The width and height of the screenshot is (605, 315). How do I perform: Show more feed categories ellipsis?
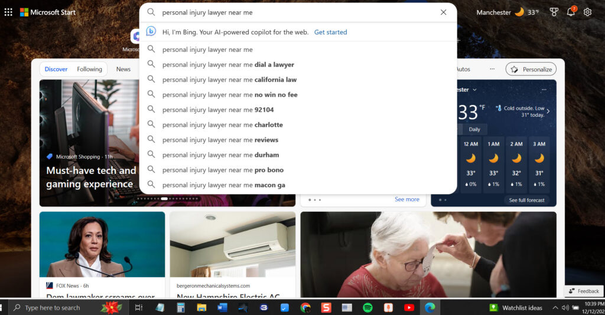(x=492, y=70)
